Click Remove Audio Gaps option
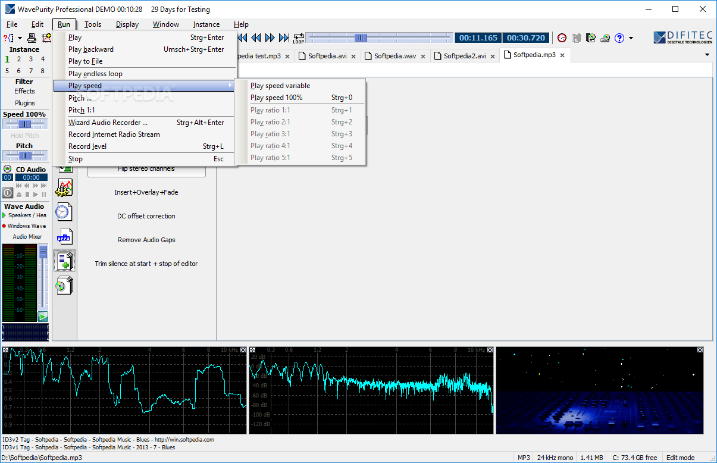Viewport: 717px width, 463px height. 146,240
